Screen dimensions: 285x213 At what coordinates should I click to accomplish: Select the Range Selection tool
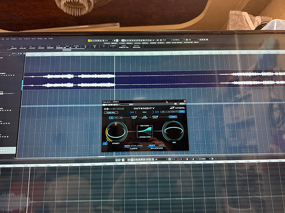126,40
